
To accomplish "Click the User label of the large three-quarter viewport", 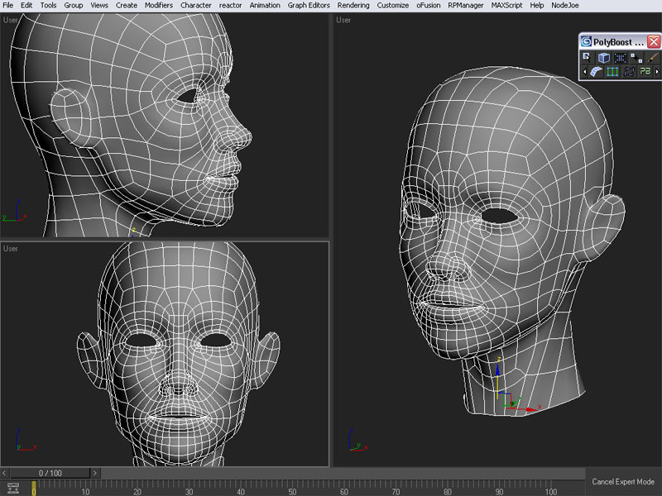I will coord(343,20).
